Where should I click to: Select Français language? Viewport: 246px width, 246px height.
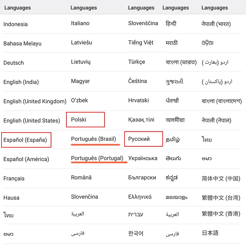tap(14, 178)
